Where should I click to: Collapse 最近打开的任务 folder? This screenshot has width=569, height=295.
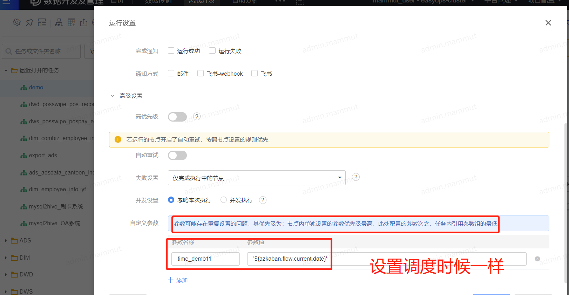click(x=6, y=70)
